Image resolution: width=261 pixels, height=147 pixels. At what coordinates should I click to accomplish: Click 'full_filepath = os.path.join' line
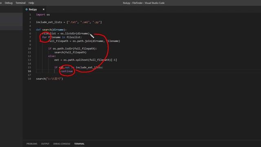[84, 41]
